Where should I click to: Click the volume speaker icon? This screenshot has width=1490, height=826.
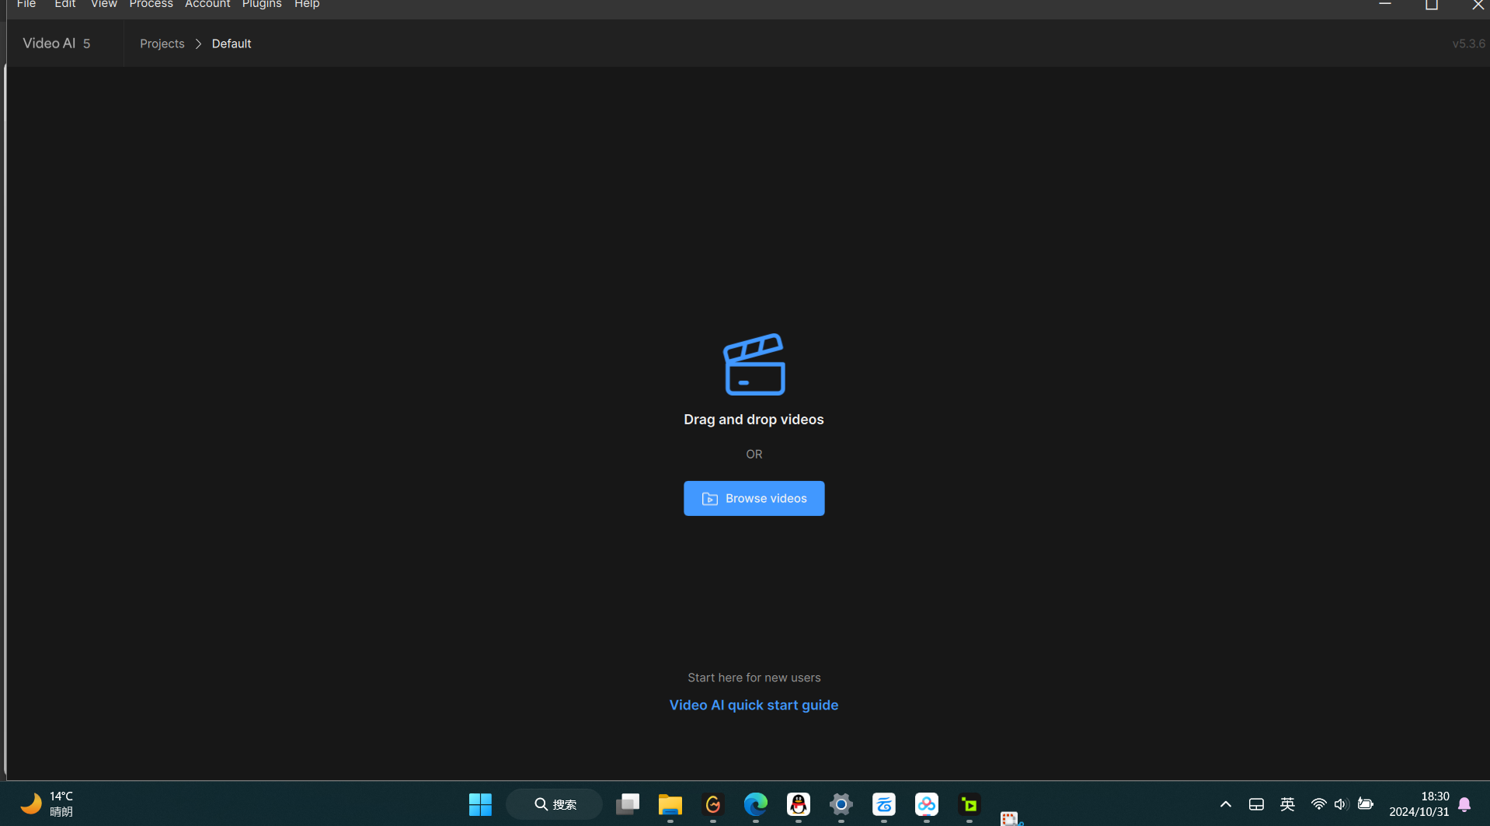coord(1340,804)
